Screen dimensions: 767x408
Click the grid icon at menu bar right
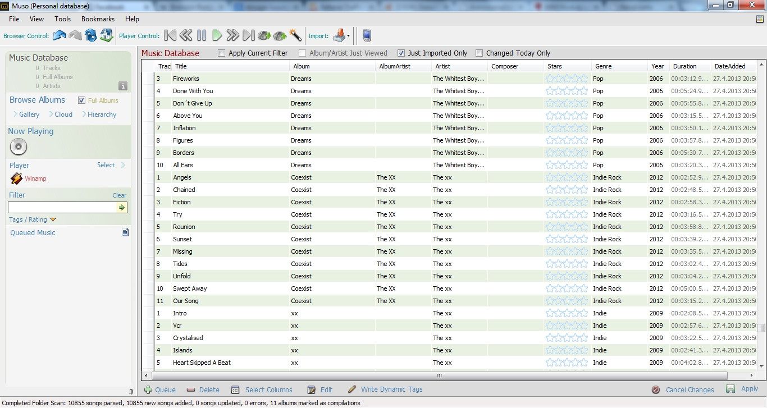pyautogui.click(x=760, y=19)
